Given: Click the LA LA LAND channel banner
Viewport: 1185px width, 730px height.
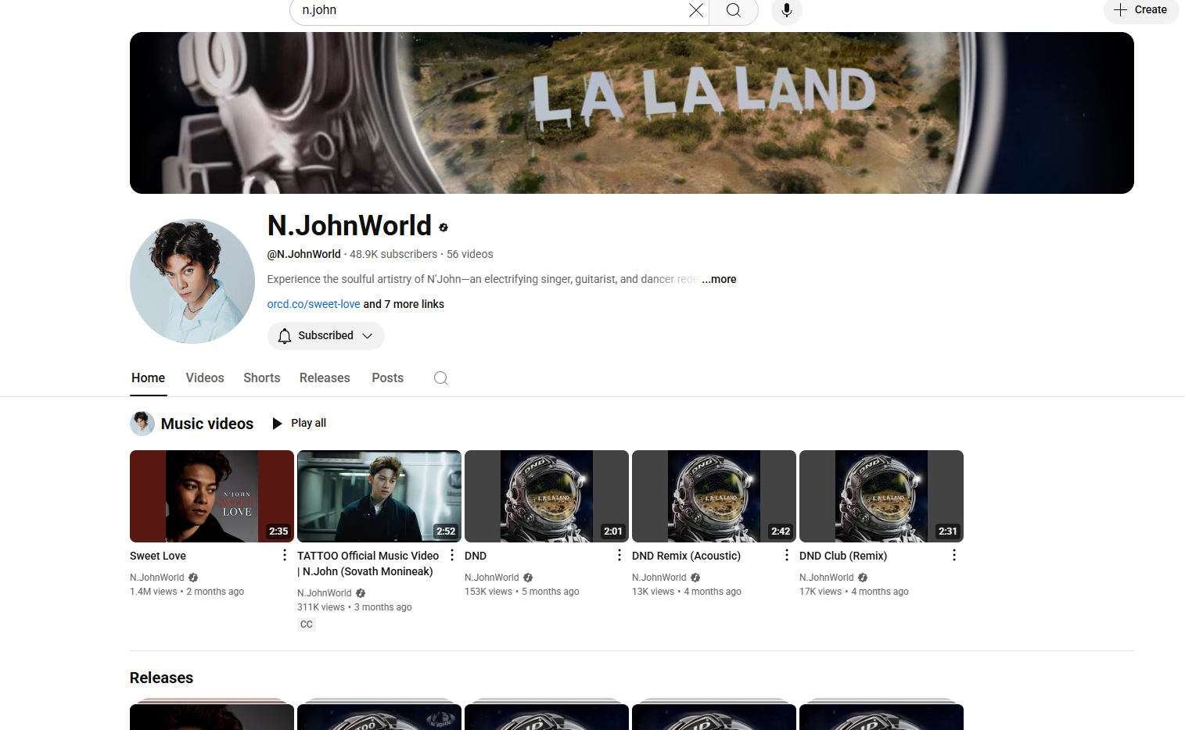Looking at the screenshot, I should [632, 113].
